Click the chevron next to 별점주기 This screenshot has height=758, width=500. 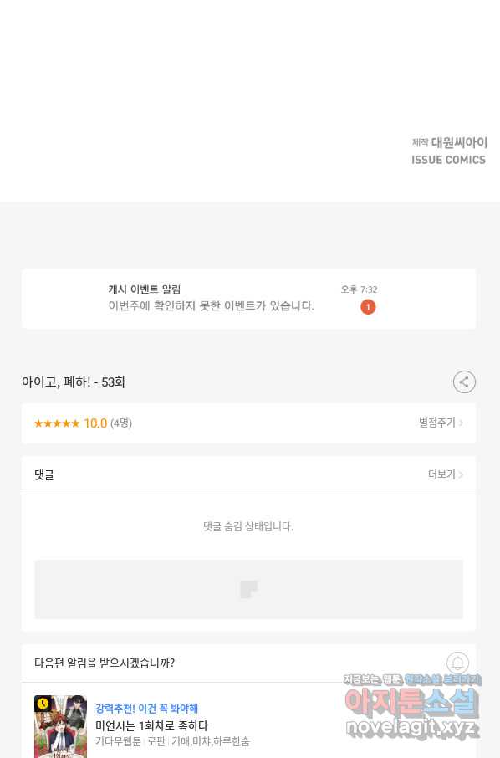pyautogui.click(x=461, y=423)
